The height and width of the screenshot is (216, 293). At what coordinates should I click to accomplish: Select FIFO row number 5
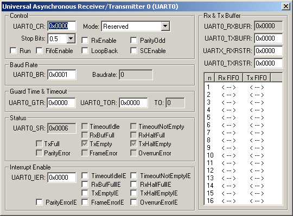pyautogui.click(x=243, y=117)
